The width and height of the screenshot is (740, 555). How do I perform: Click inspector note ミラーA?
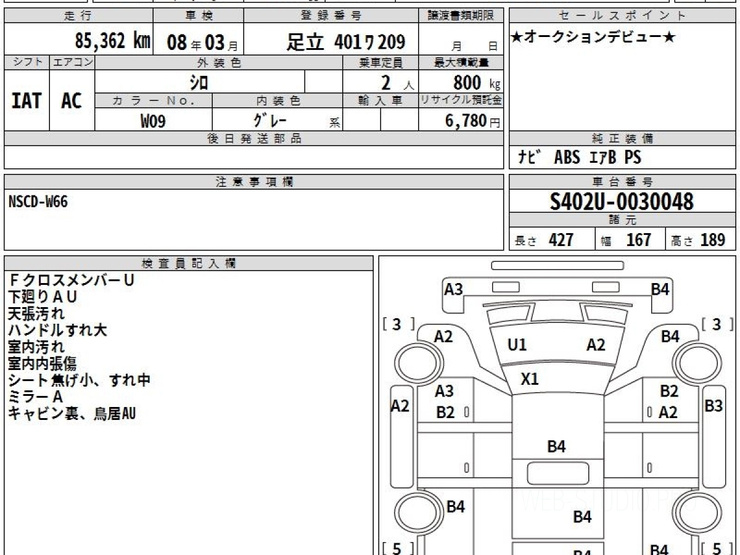[35, 397]
